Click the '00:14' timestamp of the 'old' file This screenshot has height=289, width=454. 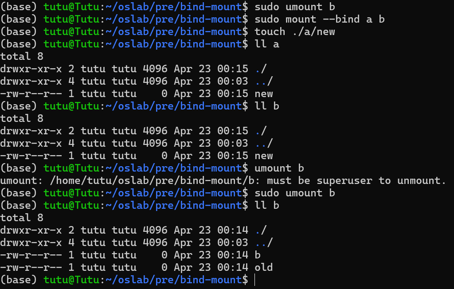233,267
